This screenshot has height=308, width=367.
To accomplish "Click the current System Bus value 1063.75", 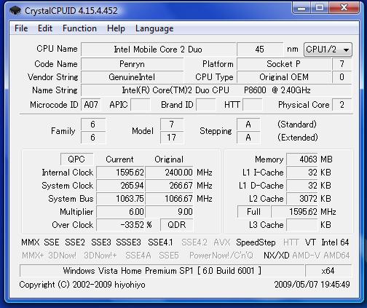I will [121, 199].
